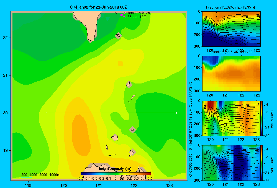Open the temperature section panel

pyautogui.click(x=231, y=29)
